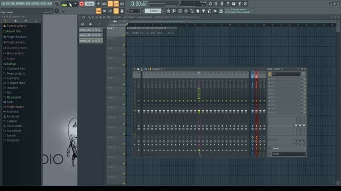Click the audio clip on Track 1
341x191 pixels.
(x=151, y=31)
